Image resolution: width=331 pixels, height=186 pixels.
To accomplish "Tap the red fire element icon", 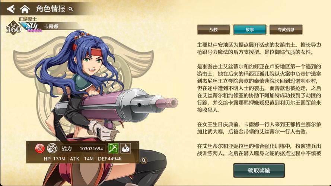I will (x=40, y=148).
